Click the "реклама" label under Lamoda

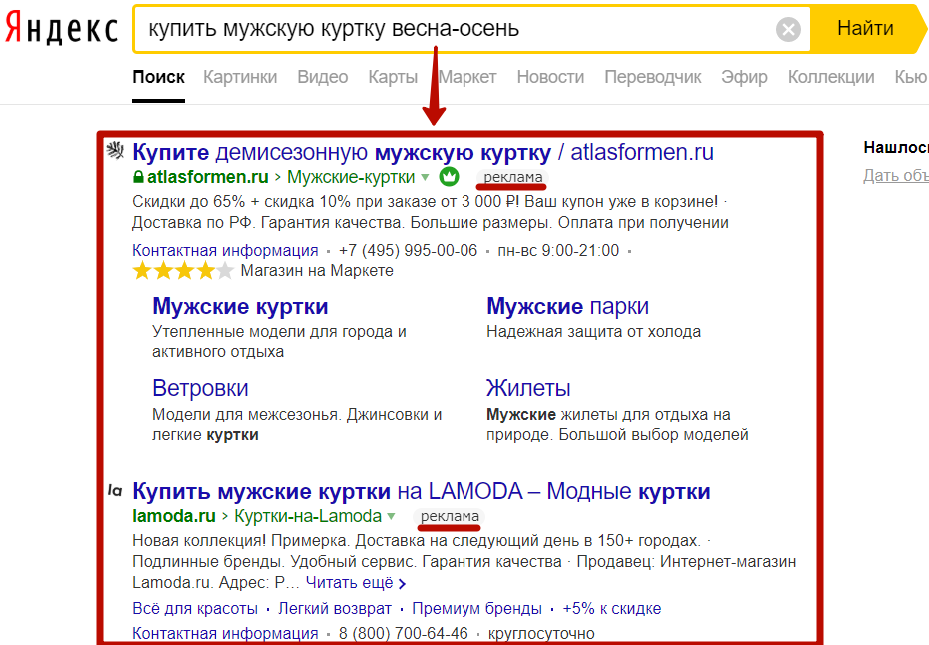[450, 516]
